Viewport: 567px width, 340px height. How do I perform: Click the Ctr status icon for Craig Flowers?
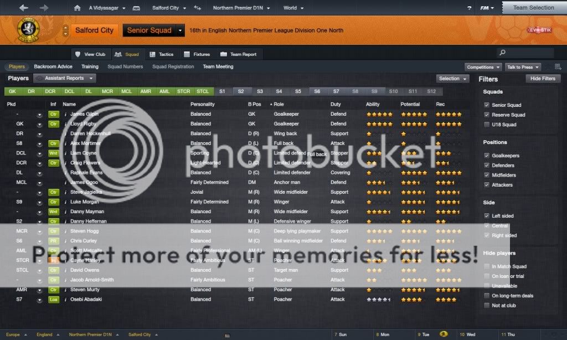(54, 163)
